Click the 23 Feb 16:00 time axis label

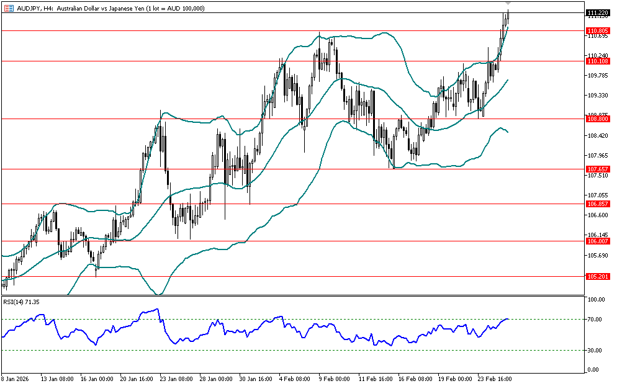pyautogui.click(x=495, y=378)
